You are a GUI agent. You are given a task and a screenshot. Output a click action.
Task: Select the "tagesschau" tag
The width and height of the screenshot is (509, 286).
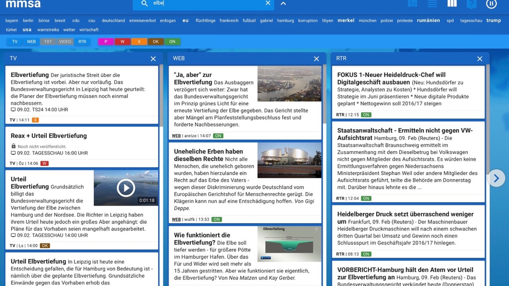pos(471,21)
